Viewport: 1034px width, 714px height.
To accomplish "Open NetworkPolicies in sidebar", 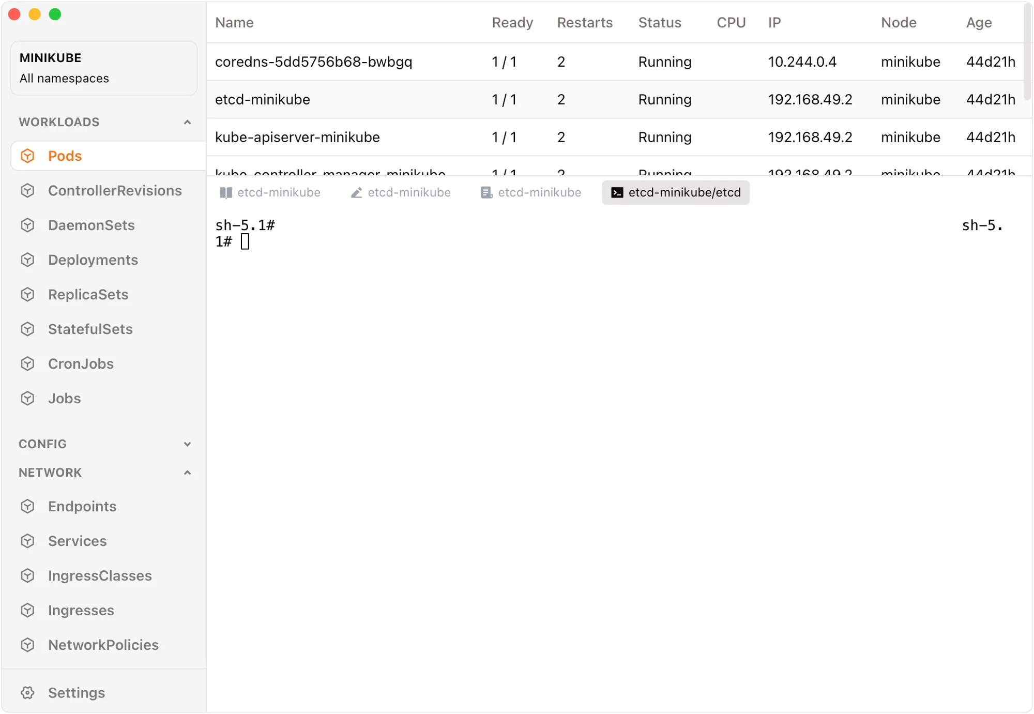I will [103, 645].
